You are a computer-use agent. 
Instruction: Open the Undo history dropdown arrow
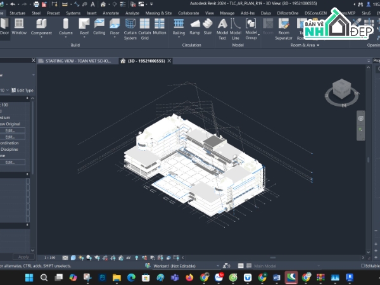click(18, 4)
